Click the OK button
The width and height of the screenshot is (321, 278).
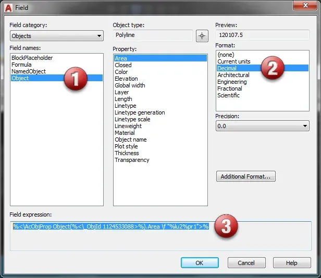tap(200, 263)
